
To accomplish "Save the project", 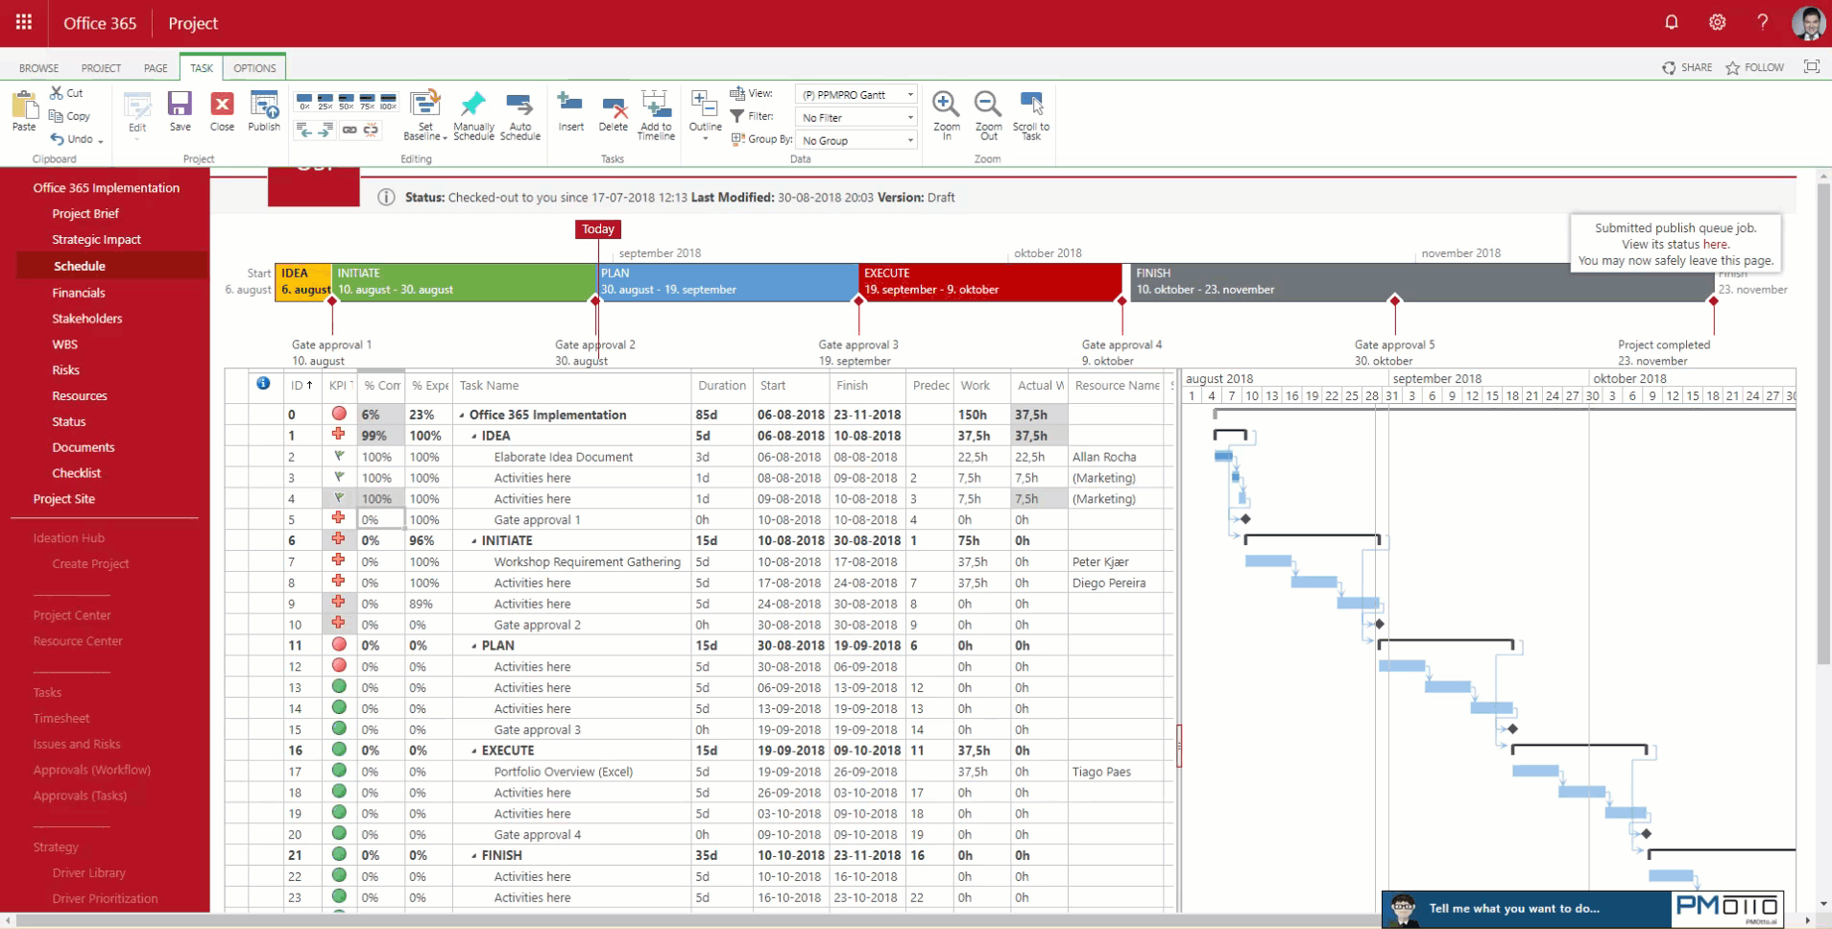I will coord(180,111).
